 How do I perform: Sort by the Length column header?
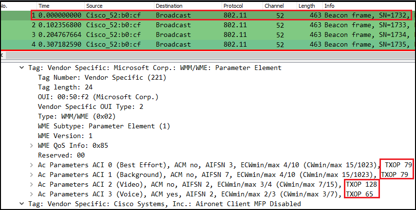[x=306, y=5]
